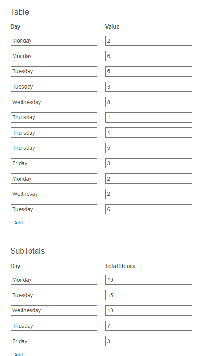Viewport: 208px width, 356px height.
Task: Click the Wednesday value field showing 8
Action: tap(149, 102)
